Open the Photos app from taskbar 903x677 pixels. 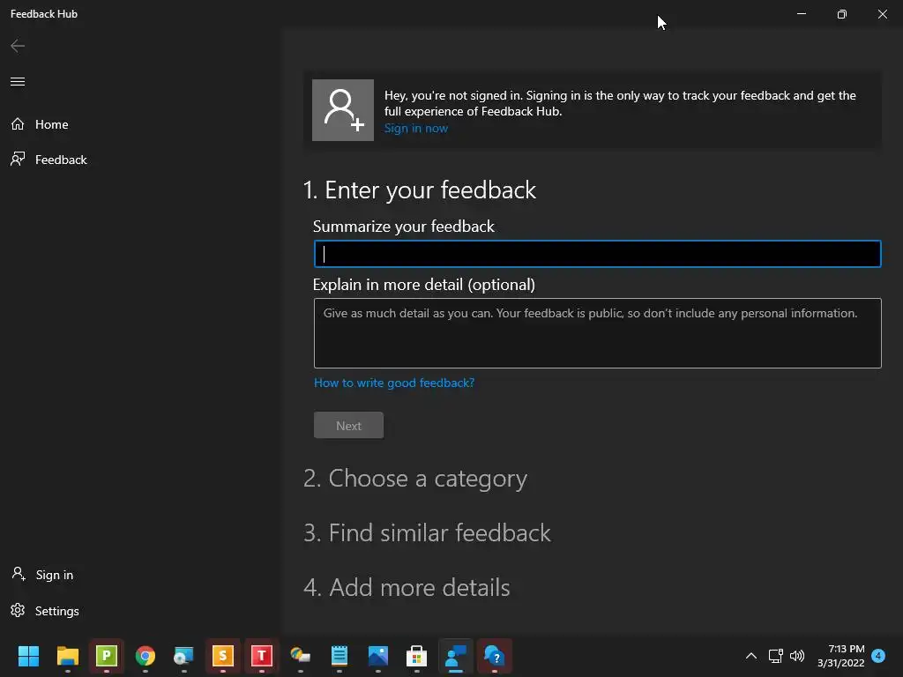[x=377, y=656]
